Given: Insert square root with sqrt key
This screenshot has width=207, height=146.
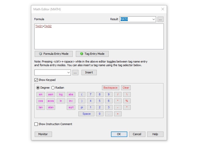Looking at the screenshot, I should 71,107.
